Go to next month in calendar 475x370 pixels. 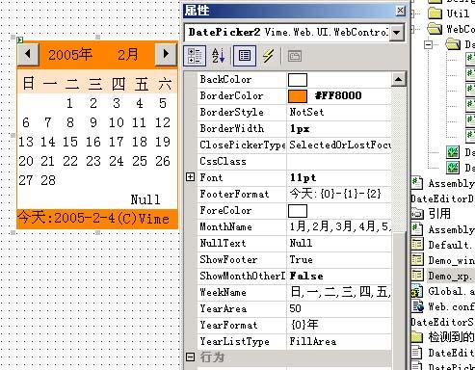tap(166, 54)
